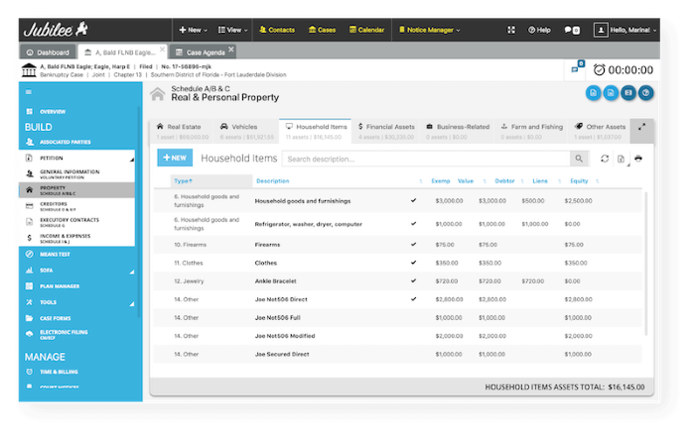The width and height of the screenshot is (695, 437).
Task: Open Help
Action: (539, 30)
